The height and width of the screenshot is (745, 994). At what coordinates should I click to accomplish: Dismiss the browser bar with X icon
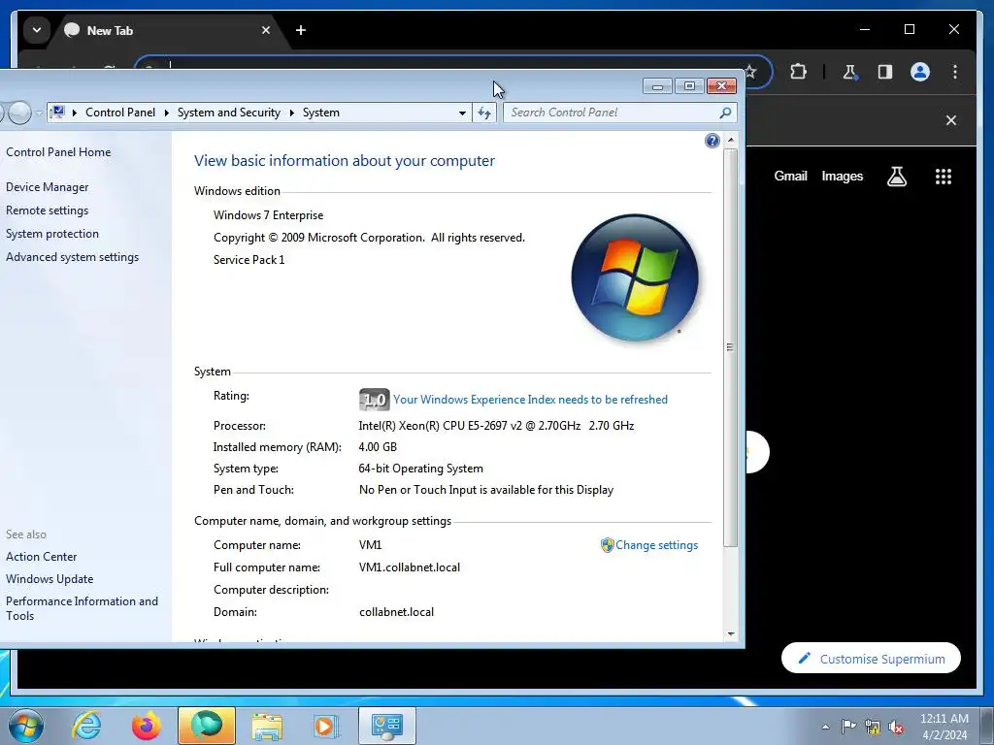951,120
